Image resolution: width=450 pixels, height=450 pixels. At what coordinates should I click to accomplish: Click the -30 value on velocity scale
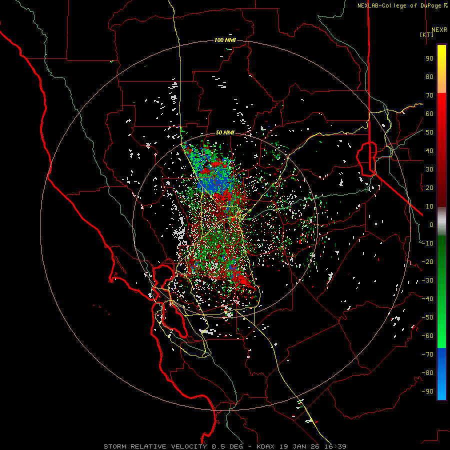tap(427, 280)
